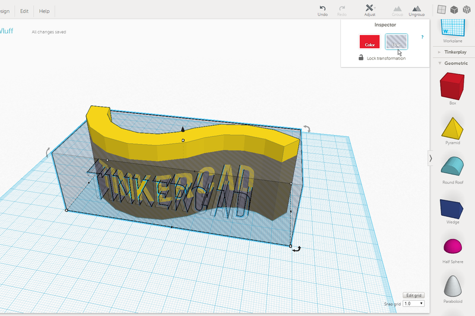Pick the teal Round Roof shape
475x316 pixels.
coord(452,166)
